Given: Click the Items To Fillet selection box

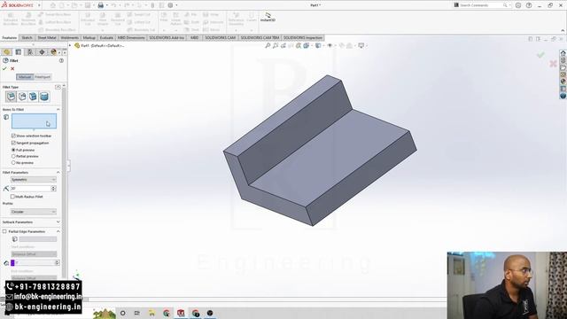Looking at the screenshot, I should pos(34,121).
